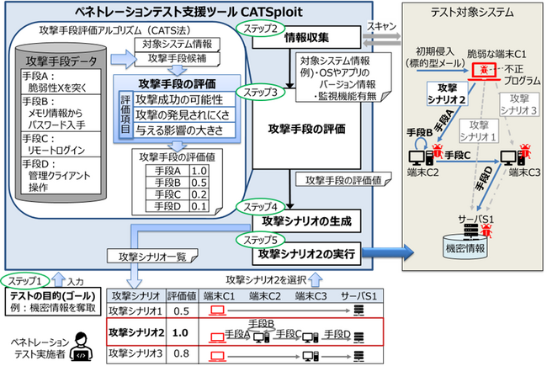The height and width of the screenshot is (366, 547).
Task: Click the gray スキャン double arrows
Action: pyautogui.click(x=382, y=40)
